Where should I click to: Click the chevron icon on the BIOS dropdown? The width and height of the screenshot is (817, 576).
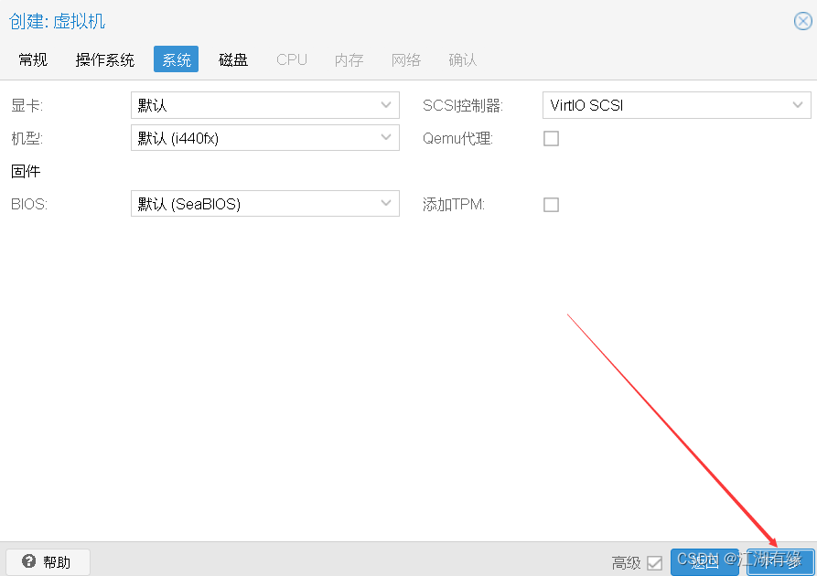tap(387, 203)
